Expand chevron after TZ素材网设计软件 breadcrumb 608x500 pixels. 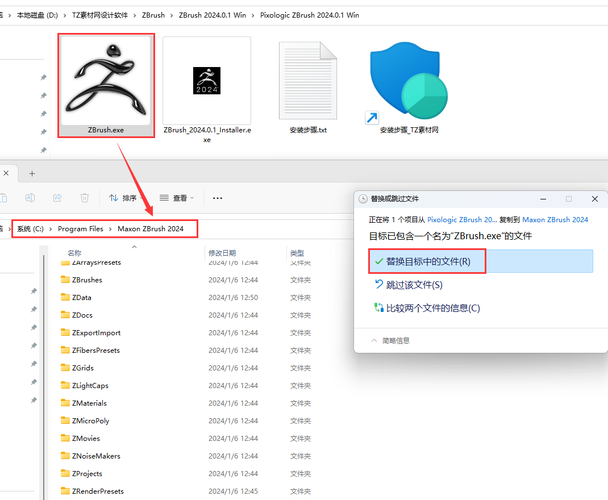[x=135, y=15]
